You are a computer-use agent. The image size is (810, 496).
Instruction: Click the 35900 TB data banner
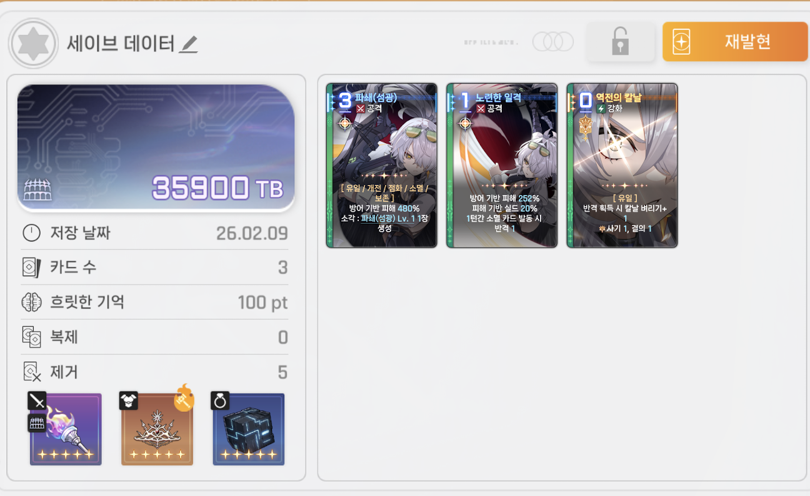click(156, 147)
